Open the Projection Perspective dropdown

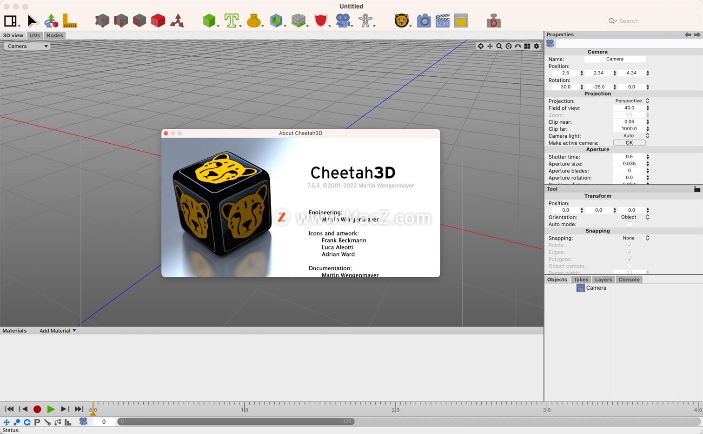(631, 101)
